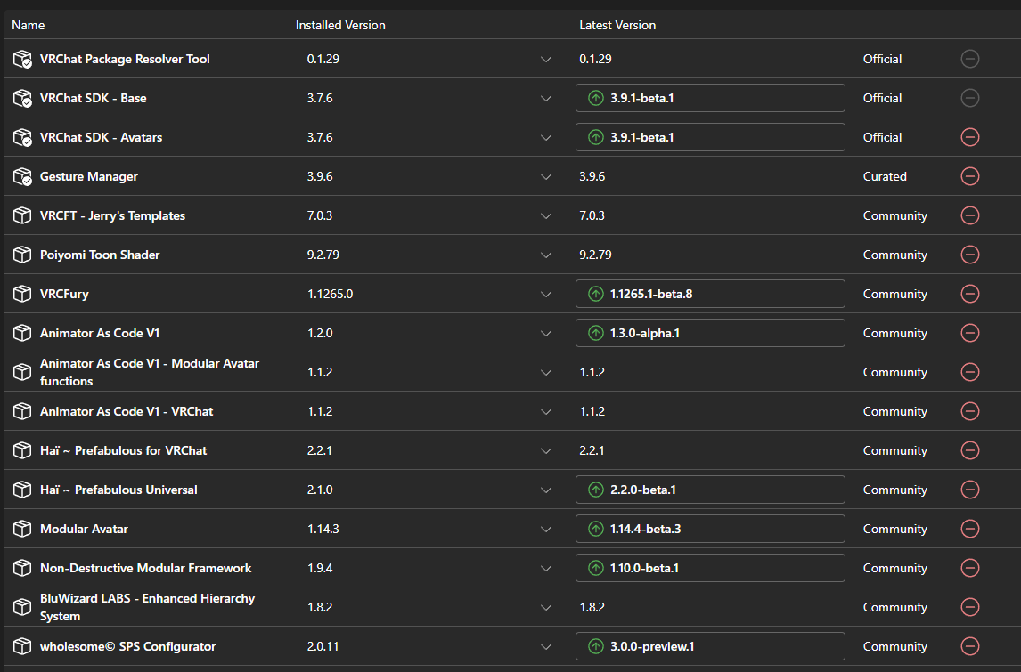Upgrade SPS Configurator to 3.0.0-preview.1

coord(710,646)
